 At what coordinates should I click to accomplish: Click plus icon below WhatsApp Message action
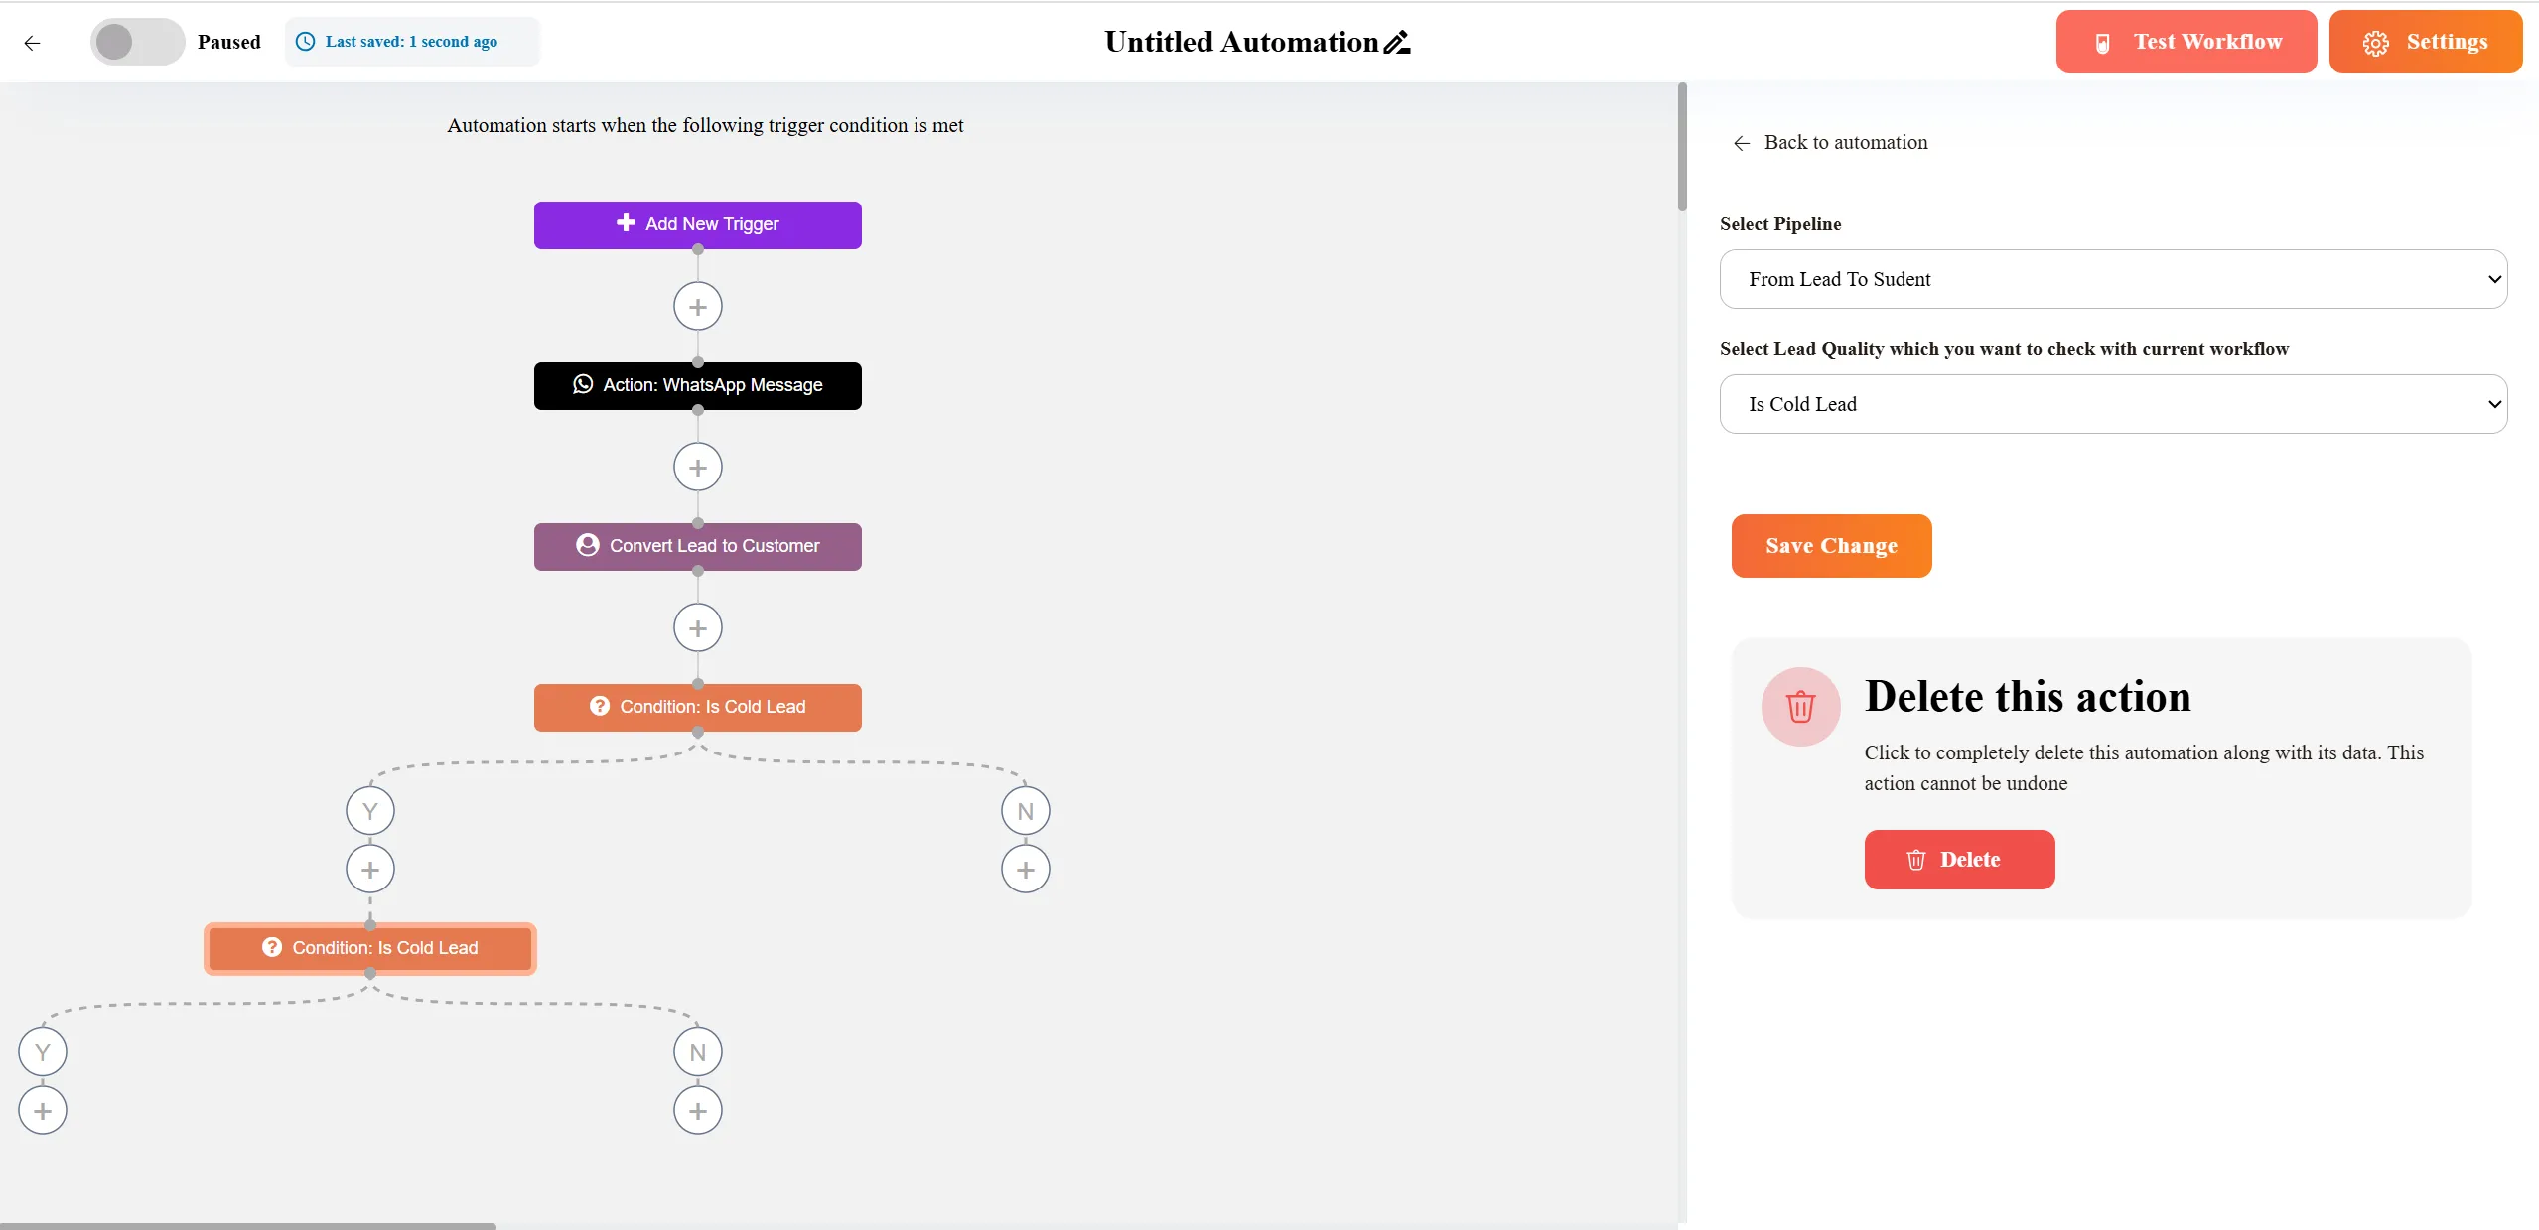click(697, 468)
